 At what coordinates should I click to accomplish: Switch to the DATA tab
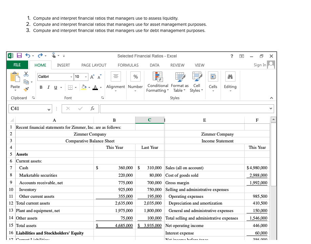click(x=154, y=65)
